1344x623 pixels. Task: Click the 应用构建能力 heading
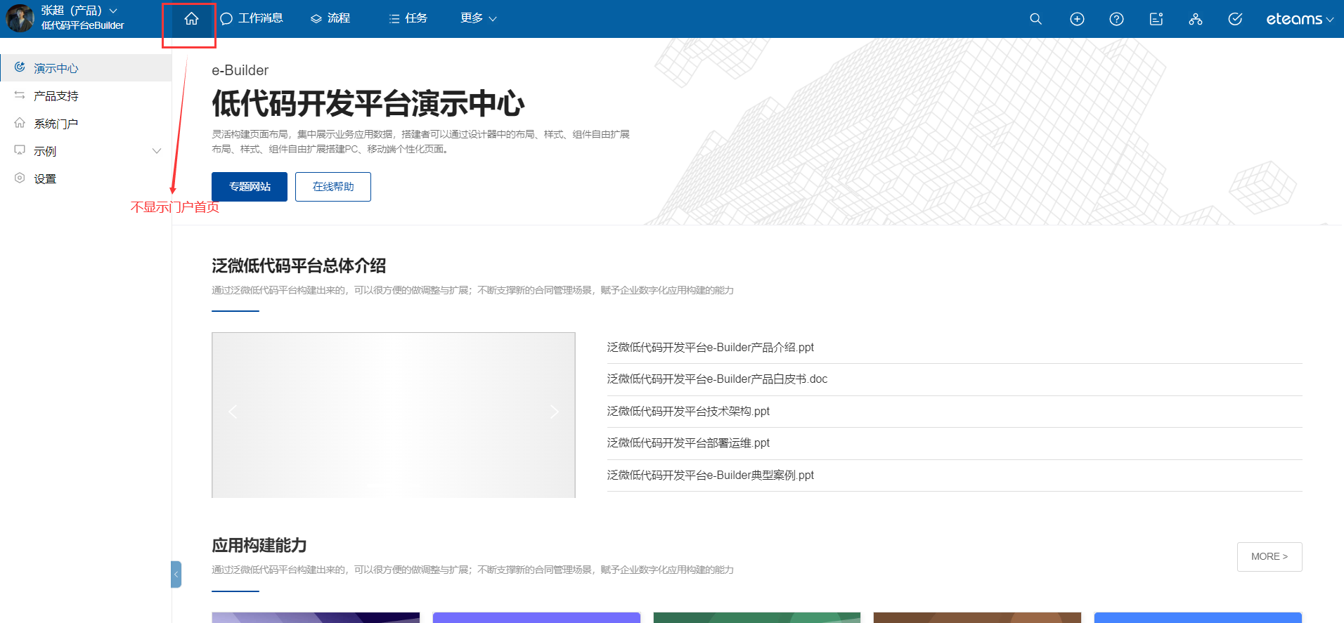[259, 545]
